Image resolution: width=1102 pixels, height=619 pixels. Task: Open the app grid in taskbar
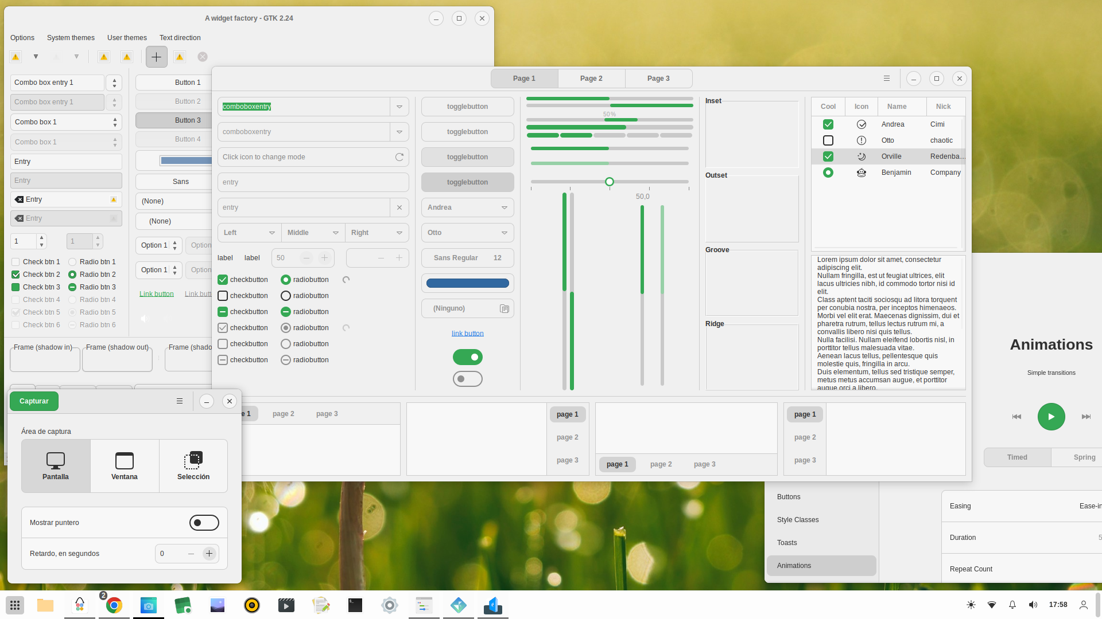tap(15, 605)
